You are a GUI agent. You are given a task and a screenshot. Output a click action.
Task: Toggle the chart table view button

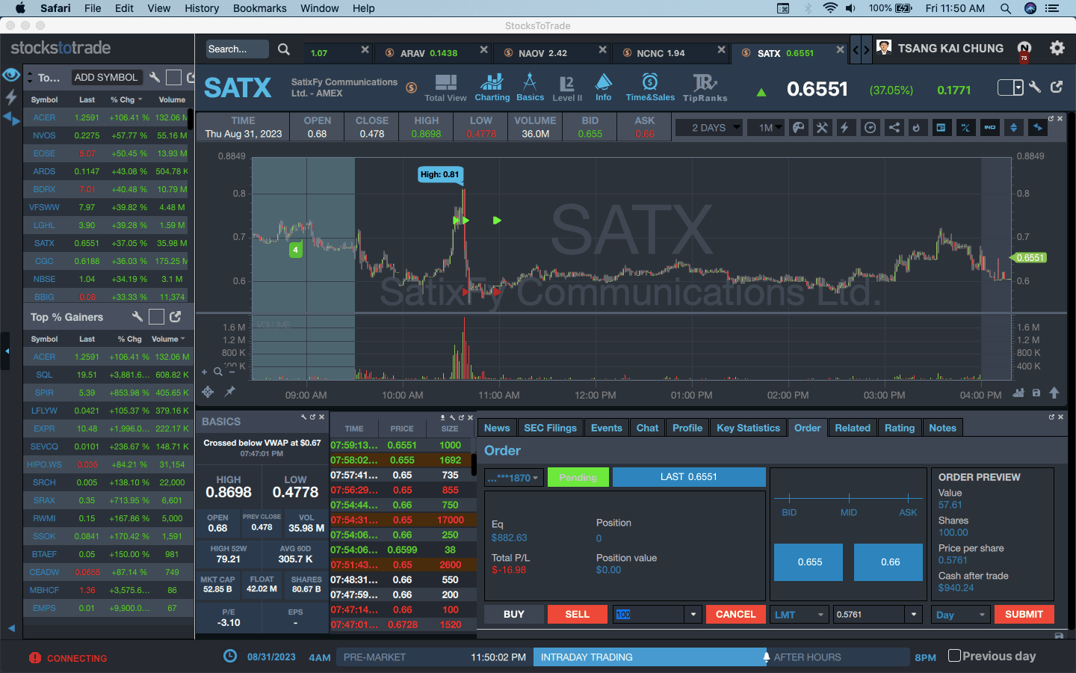coord(941,127)
